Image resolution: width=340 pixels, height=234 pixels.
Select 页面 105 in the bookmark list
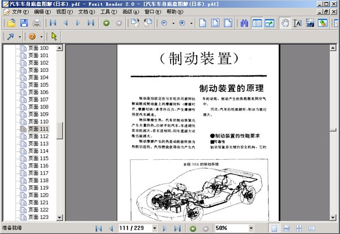tap(38, 85)
